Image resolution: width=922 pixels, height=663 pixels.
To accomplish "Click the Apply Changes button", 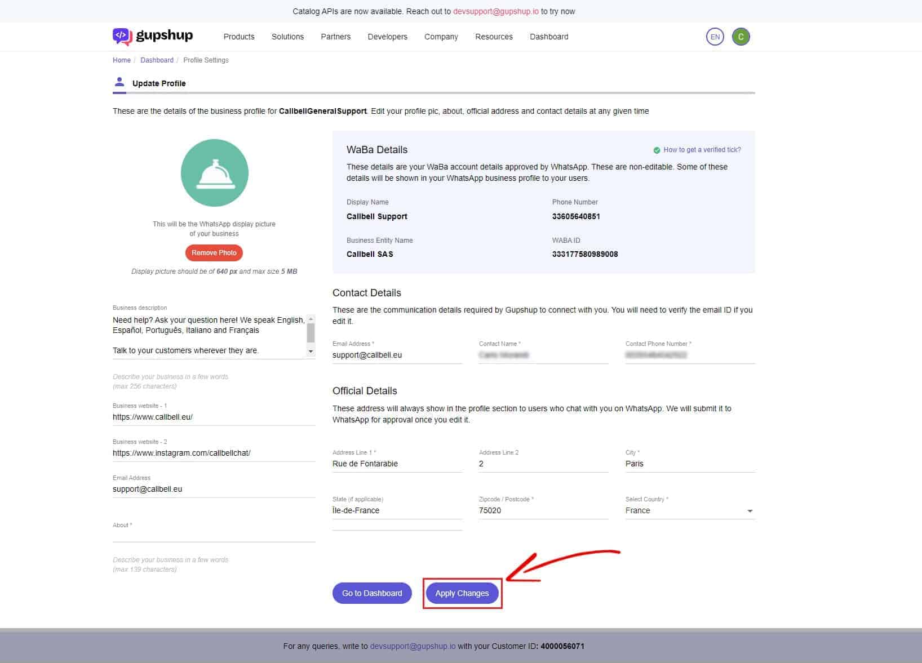I will coord(462,593).
